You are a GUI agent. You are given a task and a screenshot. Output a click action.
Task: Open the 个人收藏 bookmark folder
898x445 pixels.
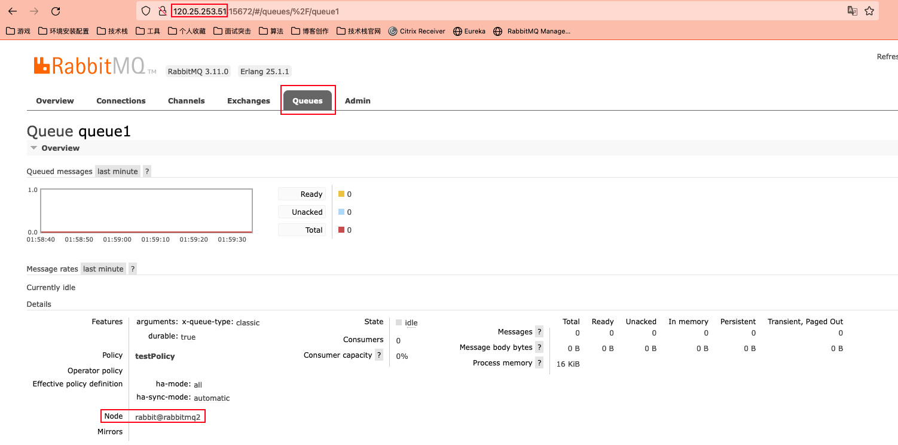click(x=187, y=31)
